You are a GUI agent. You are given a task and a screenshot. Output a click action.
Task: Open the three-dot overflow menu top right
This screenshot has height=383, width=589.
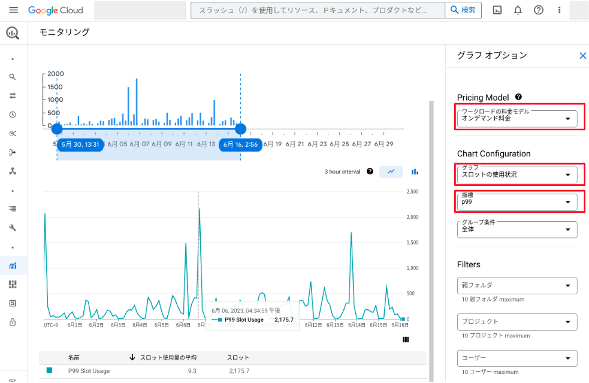click(559, 10)
